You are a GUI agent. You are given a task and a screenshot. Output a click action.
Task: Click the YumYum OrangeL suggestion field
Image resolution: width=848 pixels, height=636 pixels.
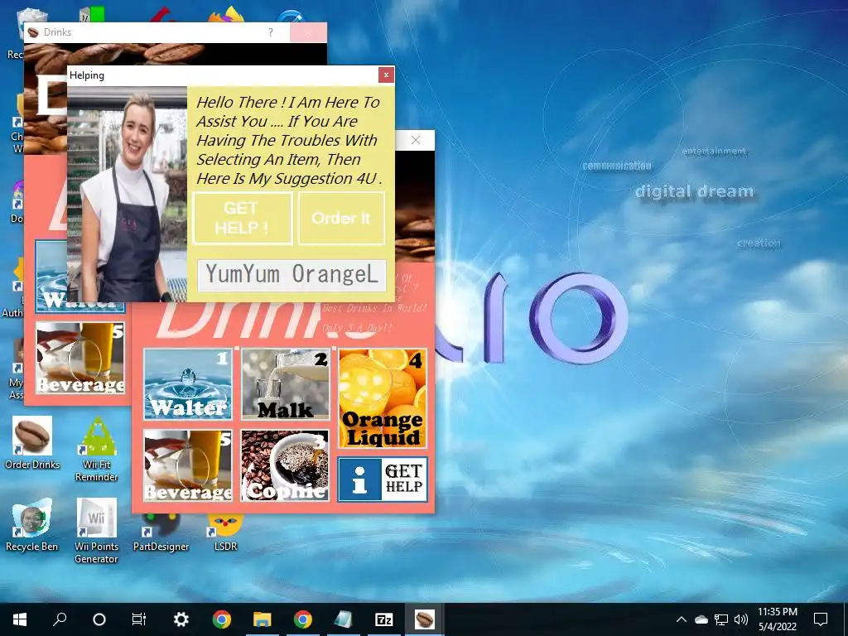[291, 275]
